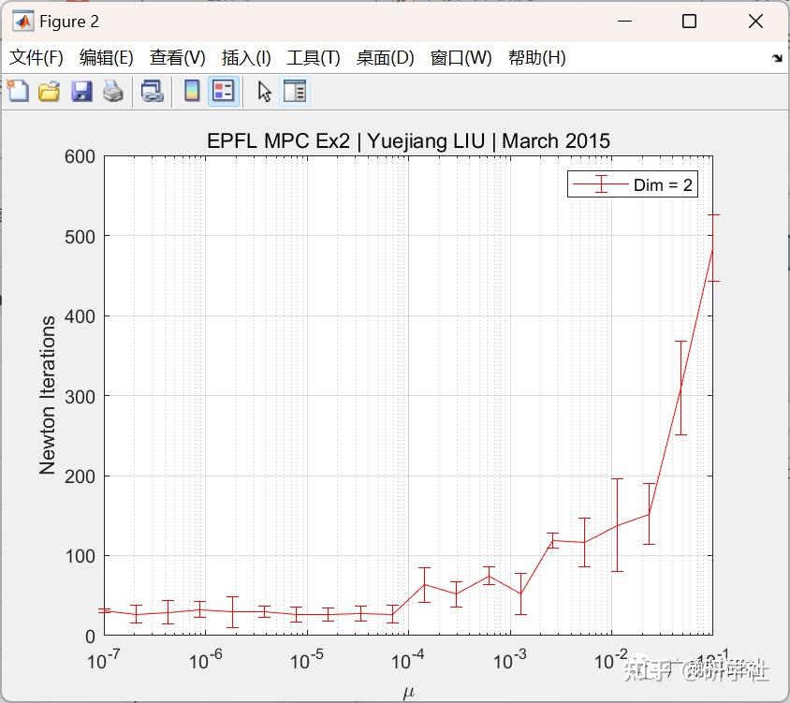Select the Edit Plot arrow tool
Image resolution: width=790 pixels, height=703 pixels.
pos(263,91)
